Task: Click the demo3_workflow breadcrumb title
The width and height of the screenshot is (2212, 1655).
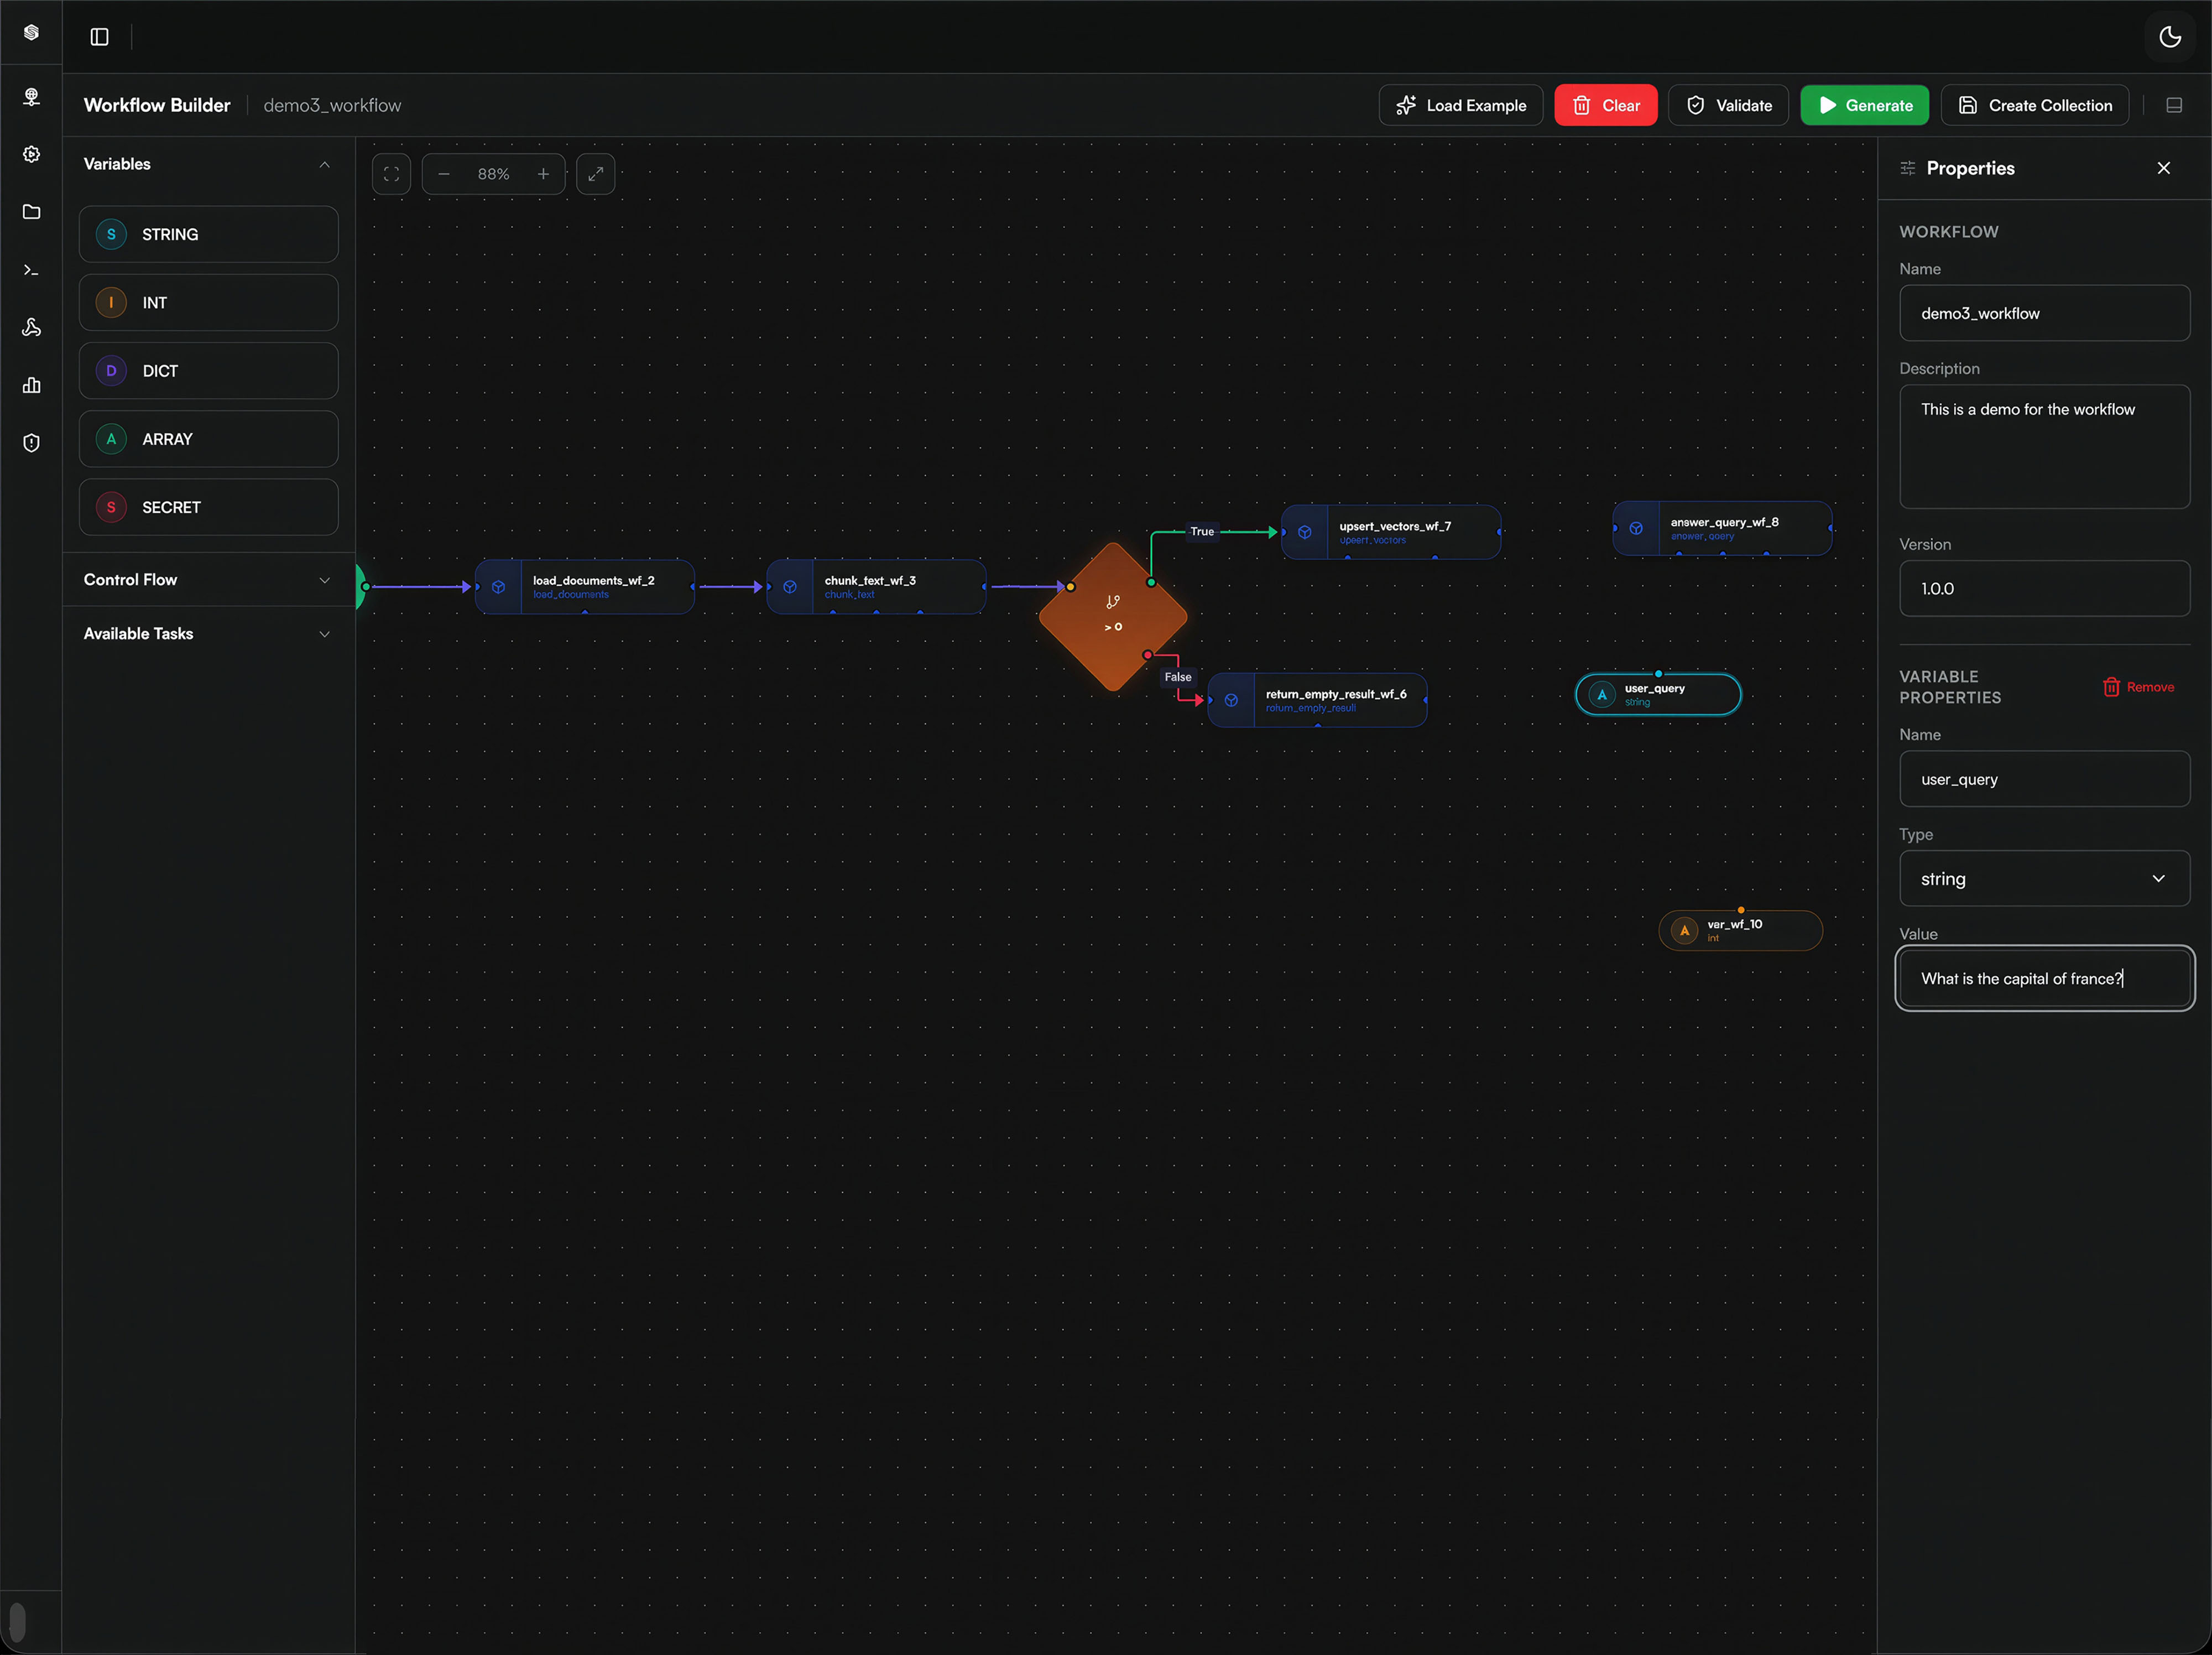Action: click(332, 105)
